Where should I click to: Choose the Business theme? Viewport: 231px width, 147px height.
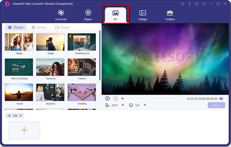pyautogui.click(x=50, y=93)
